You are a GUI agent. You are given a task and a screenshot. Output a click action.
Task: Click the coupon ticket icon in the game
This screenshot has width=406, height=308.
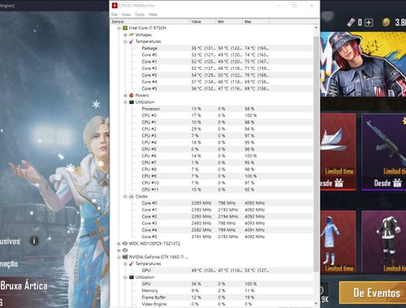coord(351,23)
